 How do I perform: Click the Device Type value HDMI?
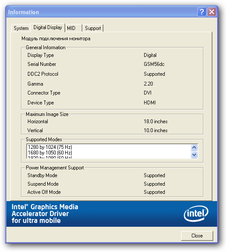pyautogui.click(x=150, y=103)
